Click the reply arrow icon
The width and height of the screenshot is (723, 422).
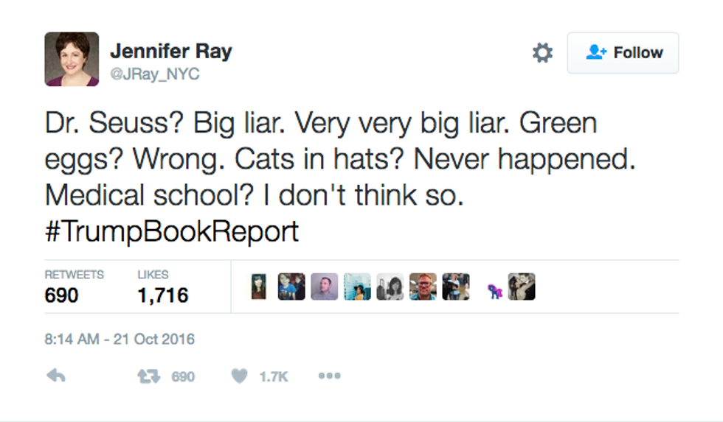point(56,376)
